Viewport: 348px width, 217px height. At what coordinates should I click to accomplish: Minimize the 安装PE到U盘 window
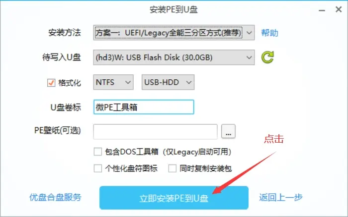(x=322, y=10)
